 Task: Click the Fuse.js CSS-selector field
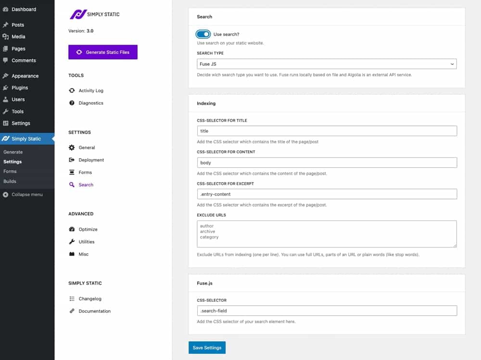[x=327, y=310]
